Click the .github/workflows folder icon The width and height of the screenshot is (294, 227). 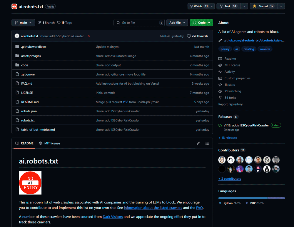[17, 46]
